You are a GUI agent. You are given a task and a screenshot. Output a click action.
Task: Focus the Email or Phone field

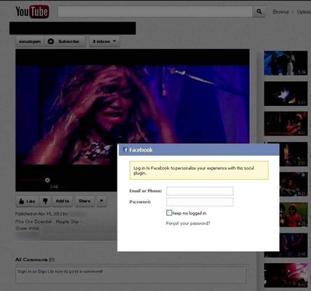[200, 191]
